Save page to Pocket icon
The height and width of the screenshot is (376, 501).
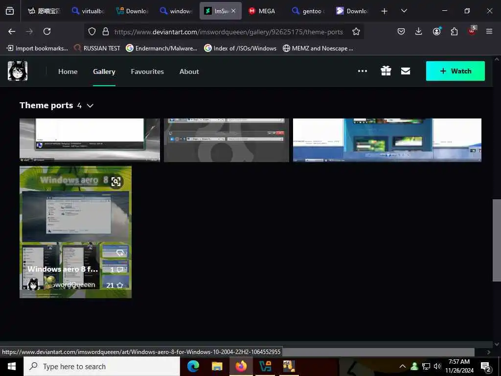pos(401,31)
